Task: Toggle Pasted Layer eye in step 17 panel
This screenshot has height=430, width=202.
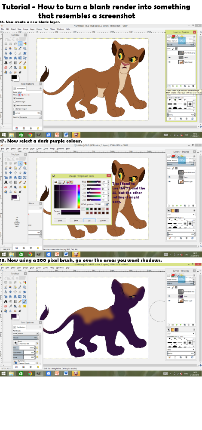Action: [169, 181]
